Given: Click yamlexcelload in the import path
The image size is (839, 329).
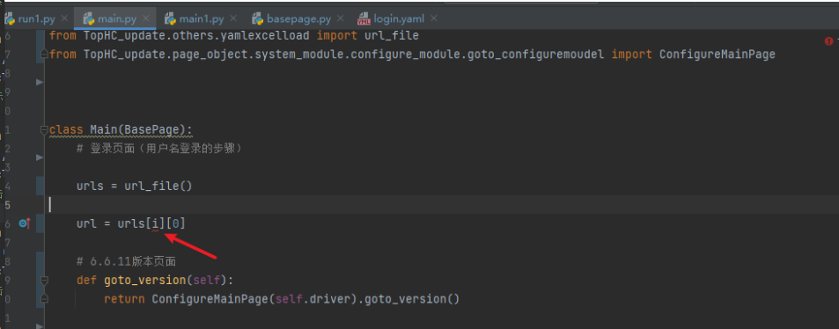Looking at the screenshot, I should pos(265,36).
